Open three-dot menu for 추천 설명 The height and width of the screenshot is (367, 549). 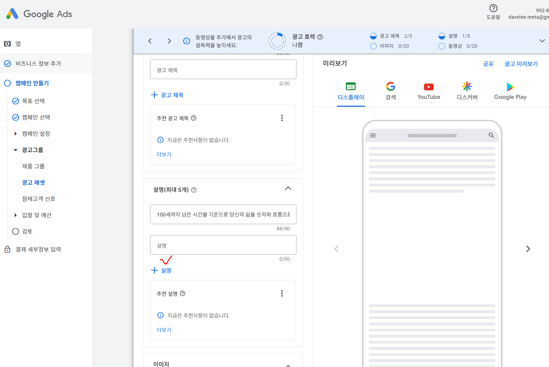pyautogui.click(x=282, y=293)
